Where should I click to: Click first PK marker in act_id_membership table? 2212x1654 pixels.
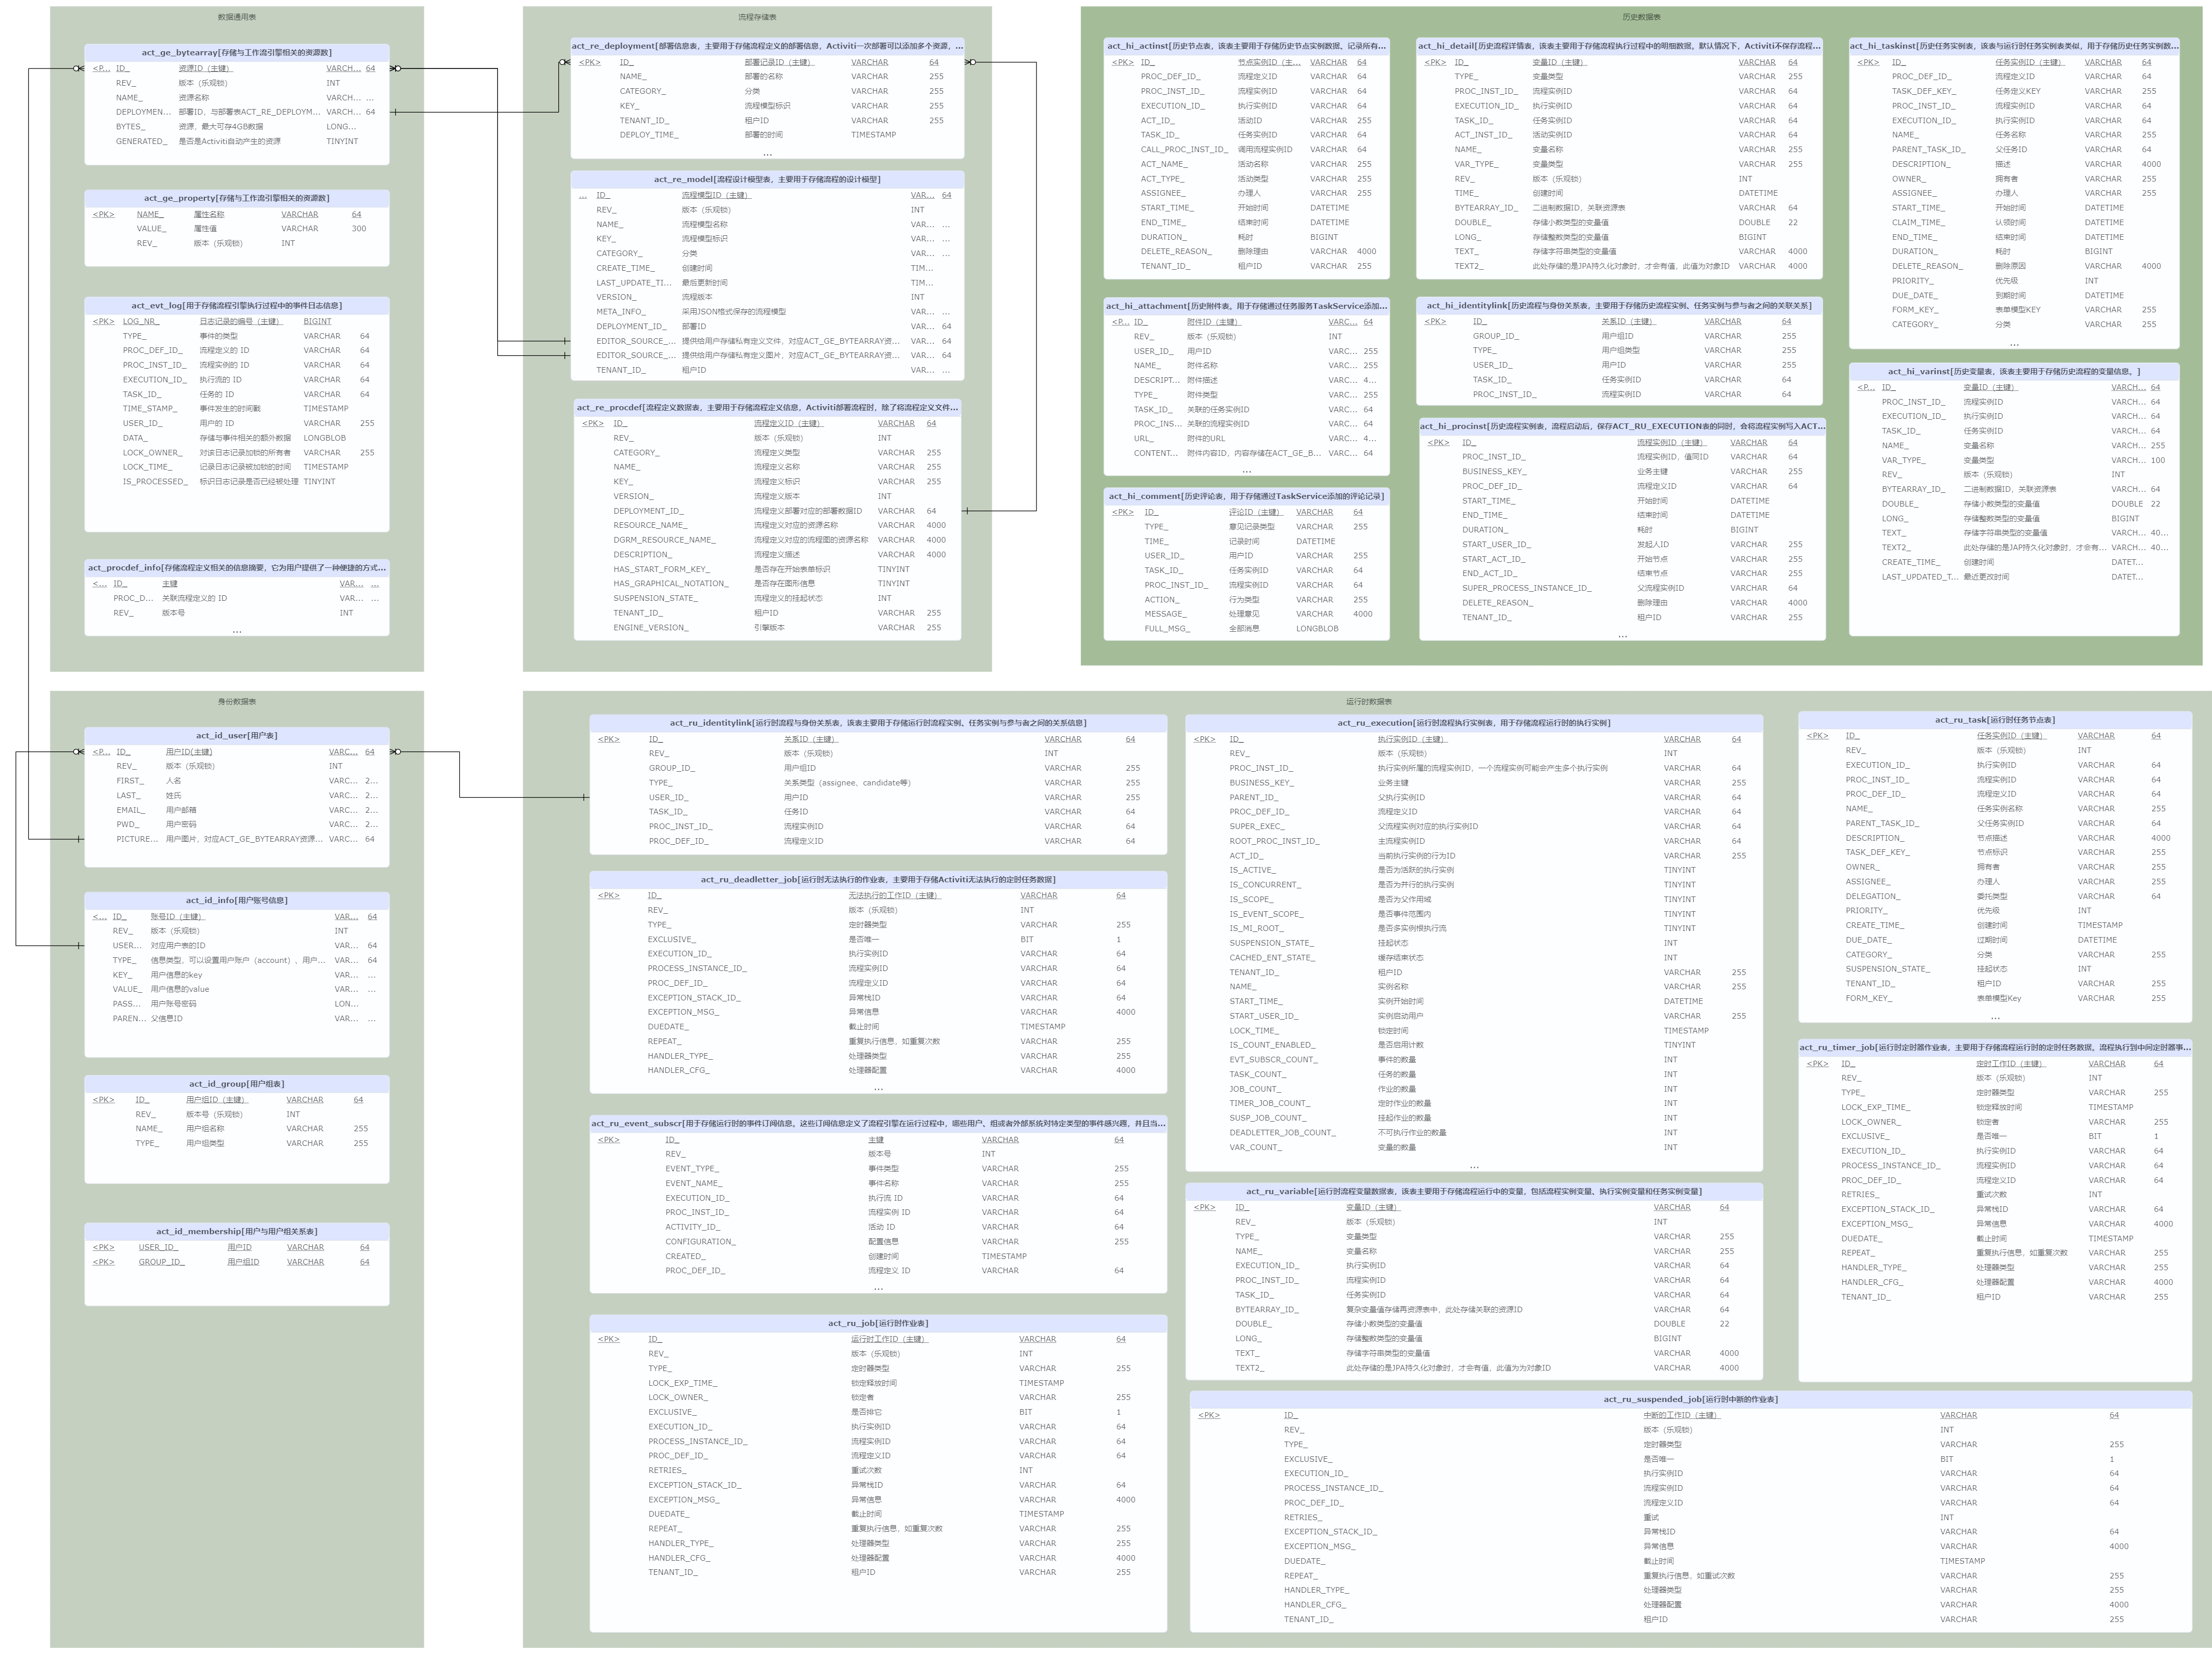pyautogui.click(x=103, y=1248)
